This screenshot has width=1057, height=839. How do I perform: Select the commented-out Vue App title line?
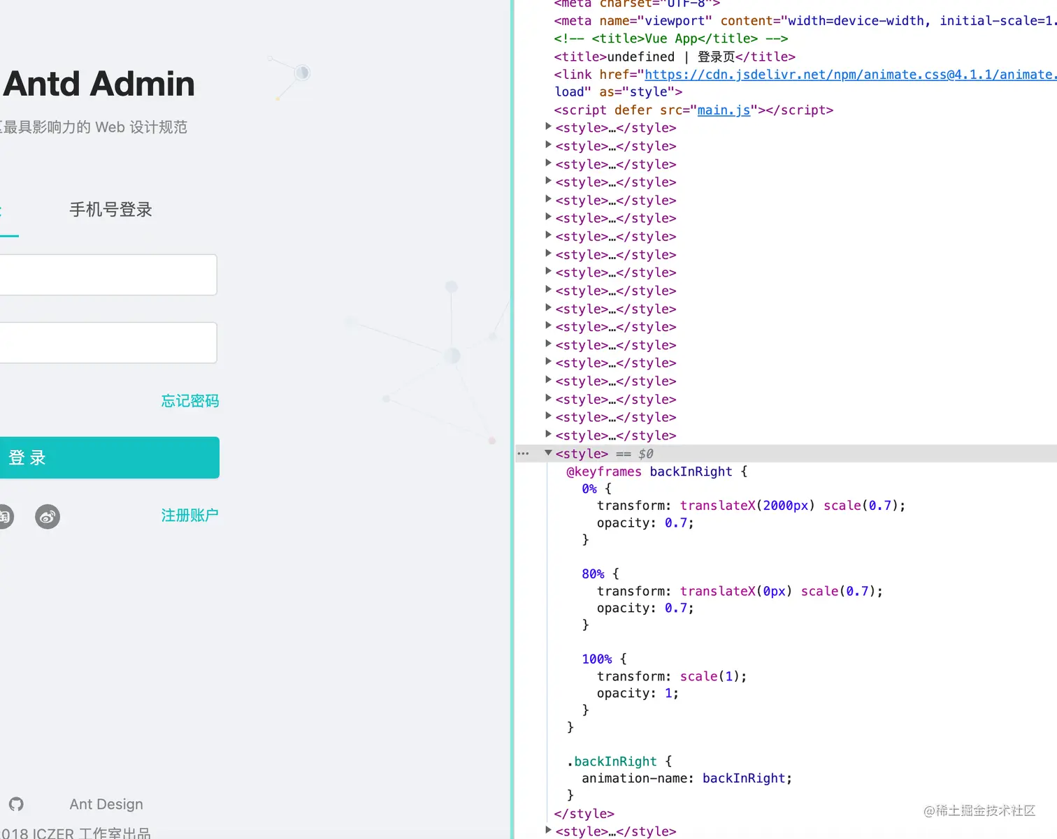(x=671, y=38)
